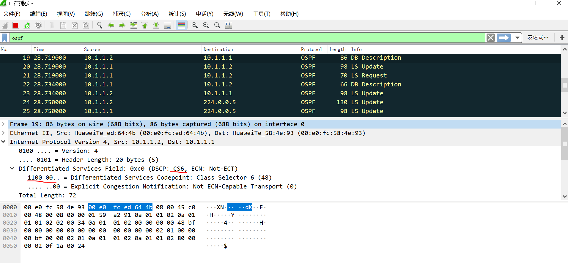Open display filter history dropdown

[517, 38]
